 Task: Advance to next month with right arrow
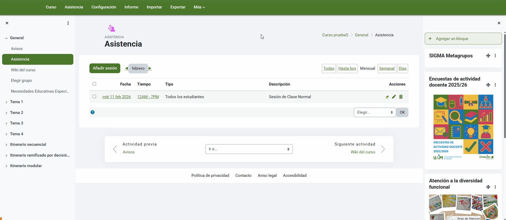[x=150, y=68]
